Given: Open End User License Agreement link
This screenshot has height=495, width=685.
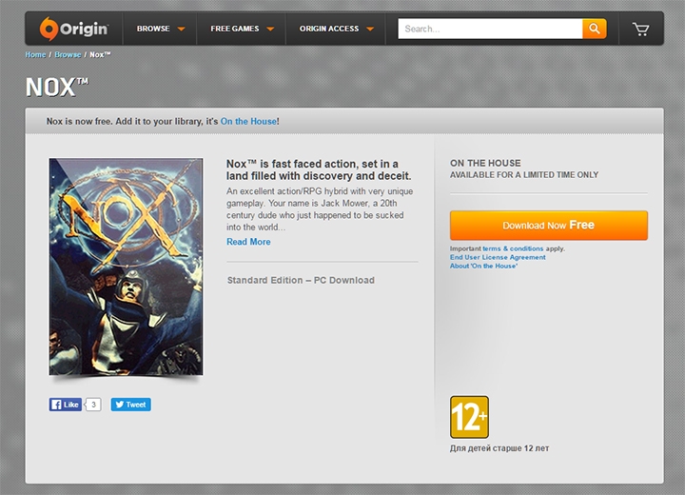Looking at the screenshot, I should pyautogui.click(x=498, y=257).
